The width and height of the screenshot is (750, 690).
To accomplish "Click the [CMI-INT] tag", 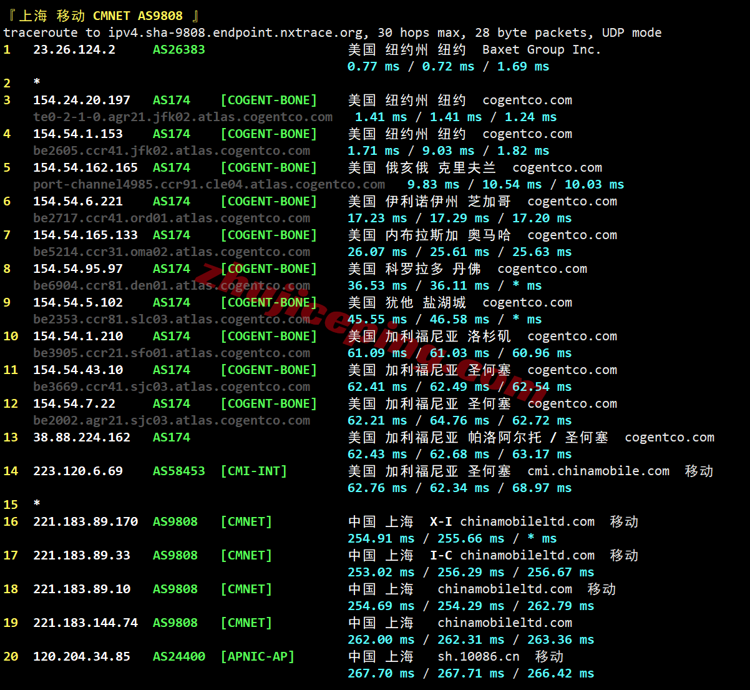I will tap(254, 471).
